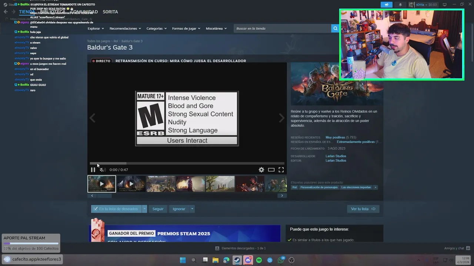Open the SORITA profile tab
Screen dimensions: 474x266
110,12
